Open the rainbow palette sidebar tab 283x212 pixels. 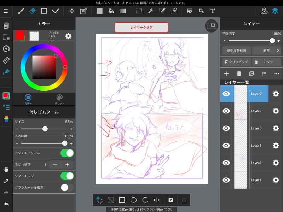6,119
